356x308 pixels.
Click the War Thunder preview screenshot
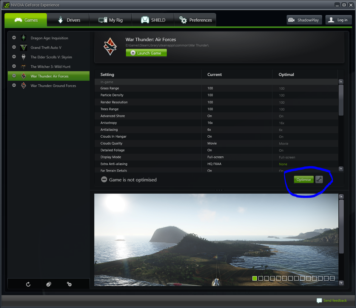pyautogui.click(x=216, y=239)
